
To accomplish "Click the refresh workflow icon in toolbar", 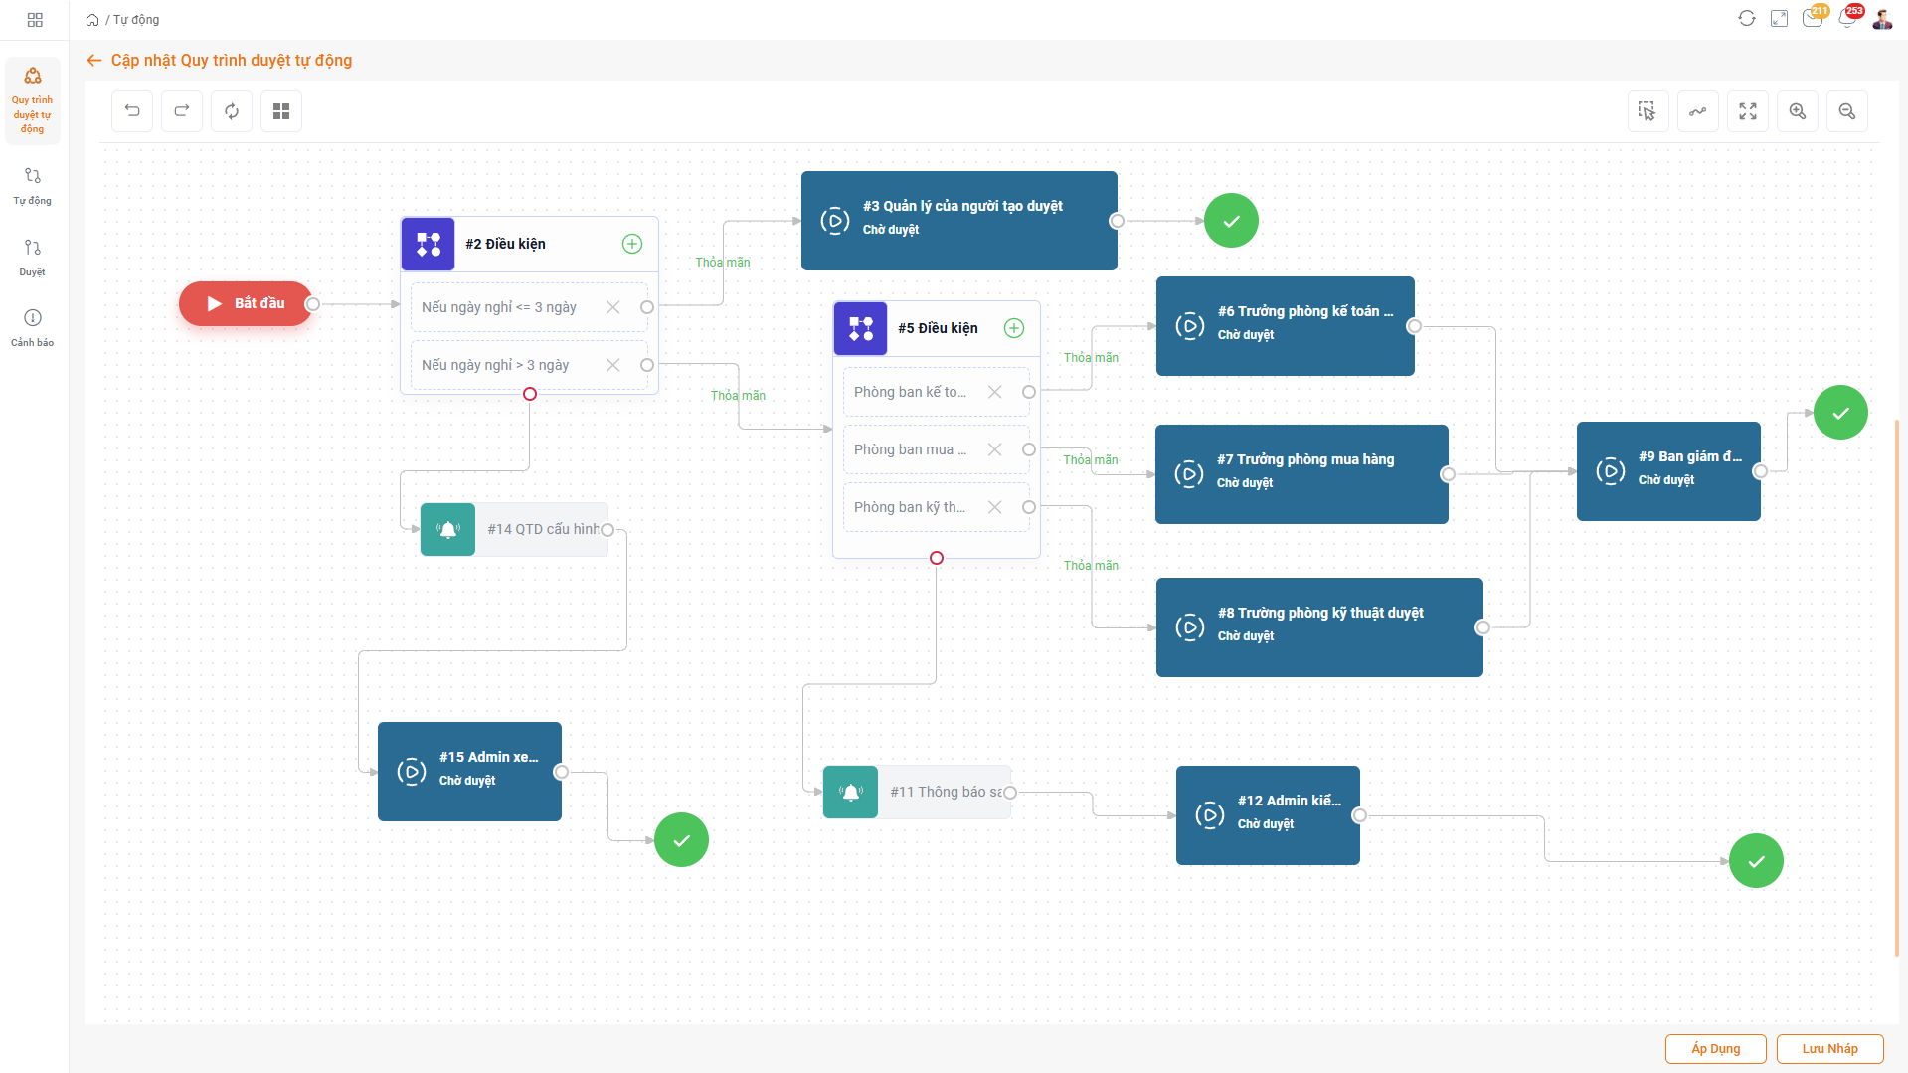I will click(x=232, y=111).
